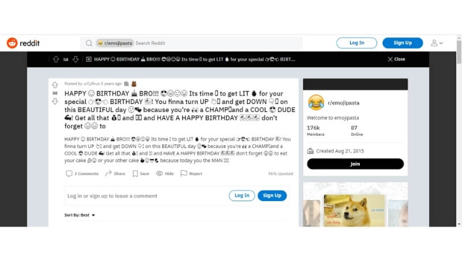This screenshot has width=462, height=260.
Task: Open the 2 Comments icon link
Action: click(69, 174)
